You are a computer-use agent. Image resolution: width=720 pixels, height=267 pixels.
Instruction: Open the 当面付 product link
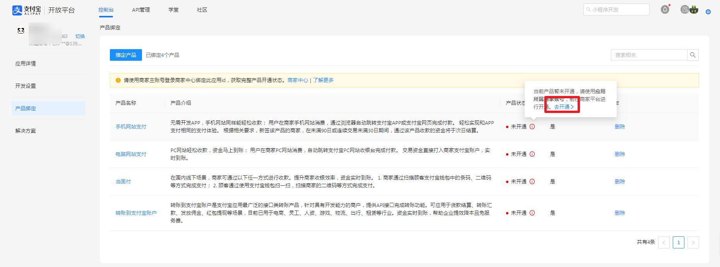click(123, 181)
